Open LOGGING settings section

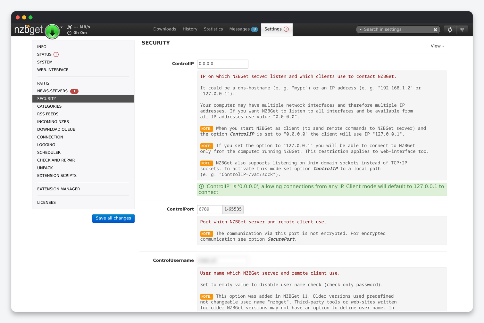pos(83,145)
